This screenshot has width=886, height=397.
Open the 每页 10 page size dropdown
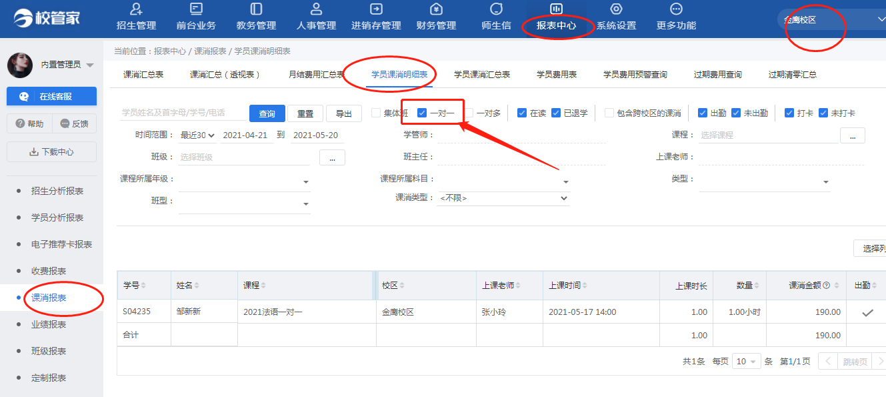point(746,361)
